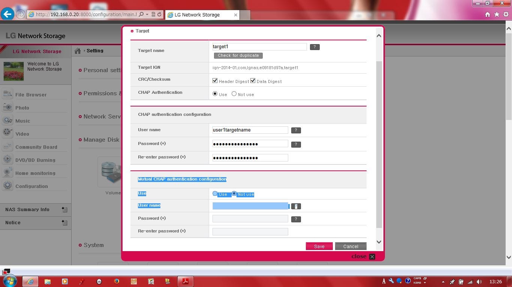Expand the Notice panel icon
The image size is (512, 287).
point(64,223)
